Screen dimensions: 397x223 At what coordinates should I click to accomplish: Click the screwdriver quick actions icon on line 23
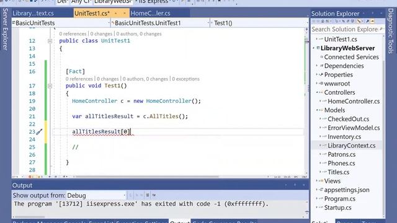(39, 132)
